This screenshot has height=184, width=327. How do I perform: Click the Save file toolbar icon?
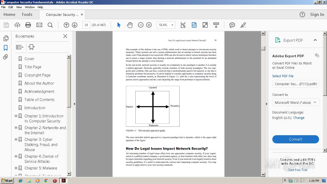[x=6, y=25]
